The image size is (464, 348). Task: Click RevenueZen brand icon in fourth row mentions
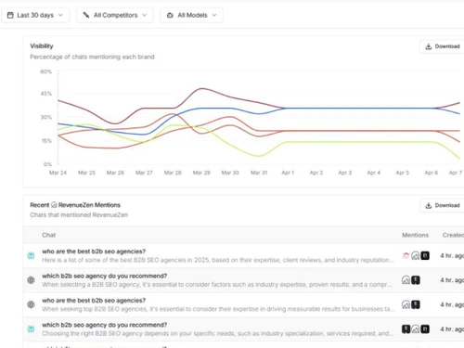click(x=416, y=329)
